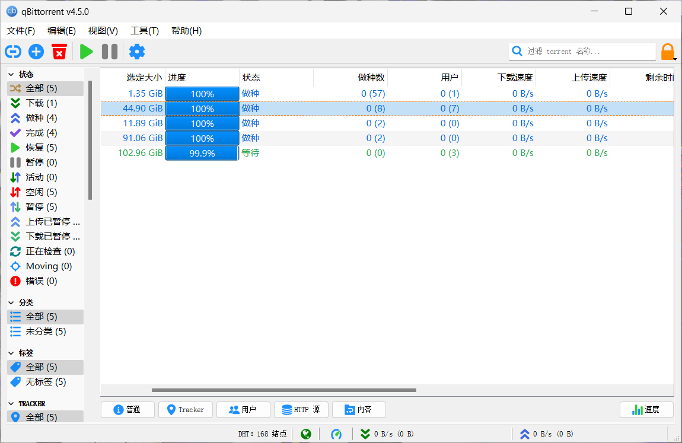Click progress bar of 91.06 GiB torrent
Viewport: 682px width, 443px height.
[x=202, y=138]
